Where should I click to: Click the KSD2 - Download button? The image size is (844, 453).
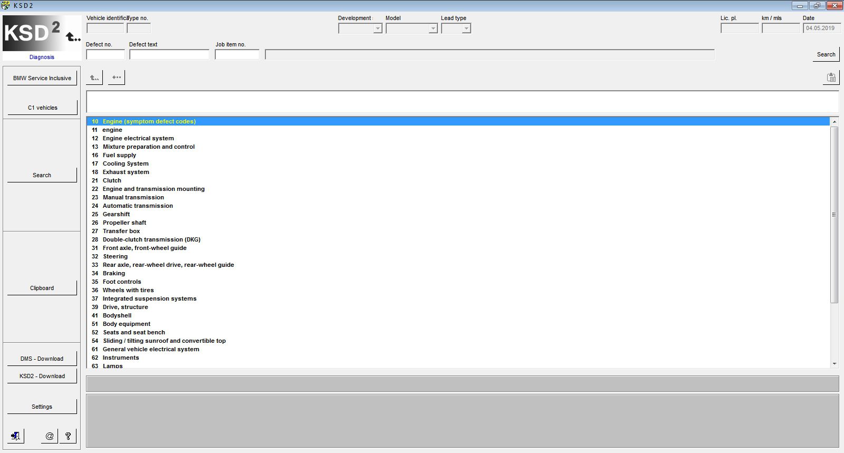point(42,376)
